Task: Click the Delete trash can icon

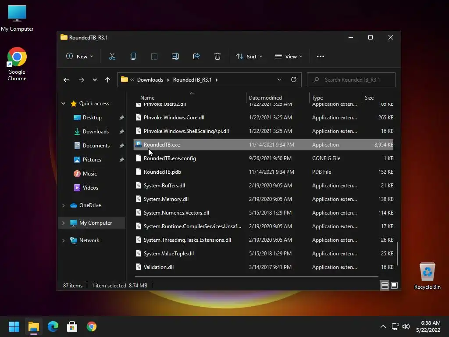Action: tap(217, 57)
